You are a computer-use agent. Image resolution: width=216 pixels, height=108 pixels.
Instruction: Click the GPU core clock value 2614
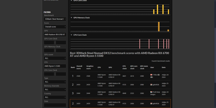tap(132, 76)
